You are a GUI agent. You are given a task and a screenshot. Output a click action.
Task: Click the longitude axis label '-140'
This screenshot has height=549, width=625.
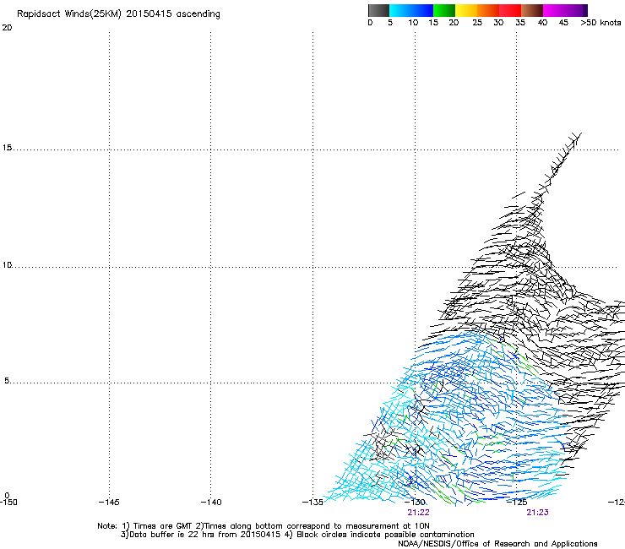tap(211, 503)
